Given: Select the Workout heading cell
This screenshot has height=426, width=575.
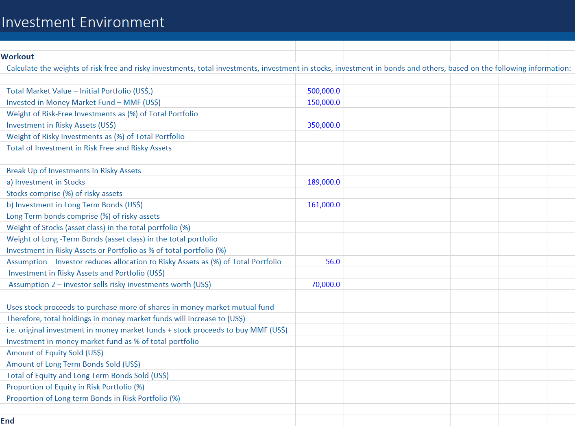Looking at the screenshot, I should point(17,57).
